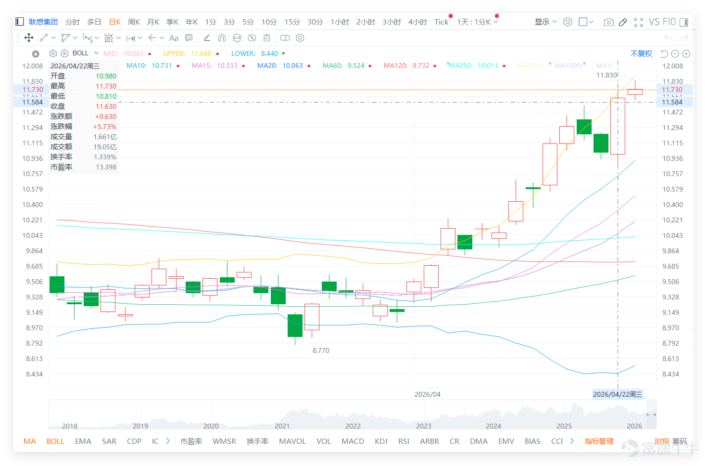Redo the drawing action
Viewport: 708px width, 466px height.
684,38
